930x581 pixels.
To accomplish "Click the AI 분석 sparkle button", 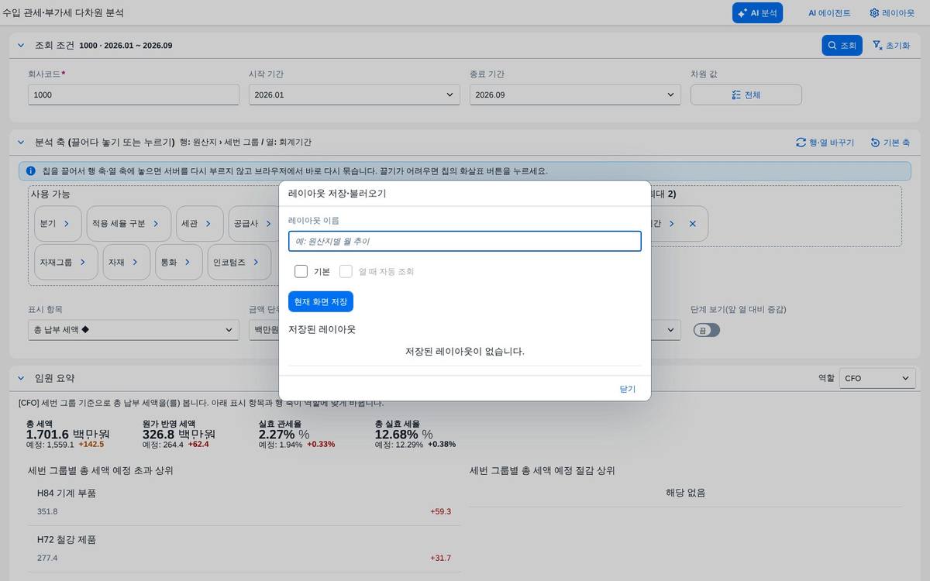I will pyautogui.click(x=757, y=13).
